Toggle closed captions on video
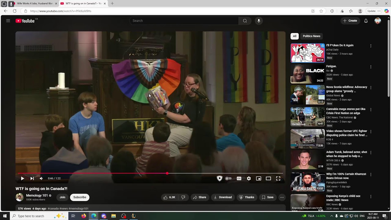This screenshot has height=220, width=391. point(239,178)
